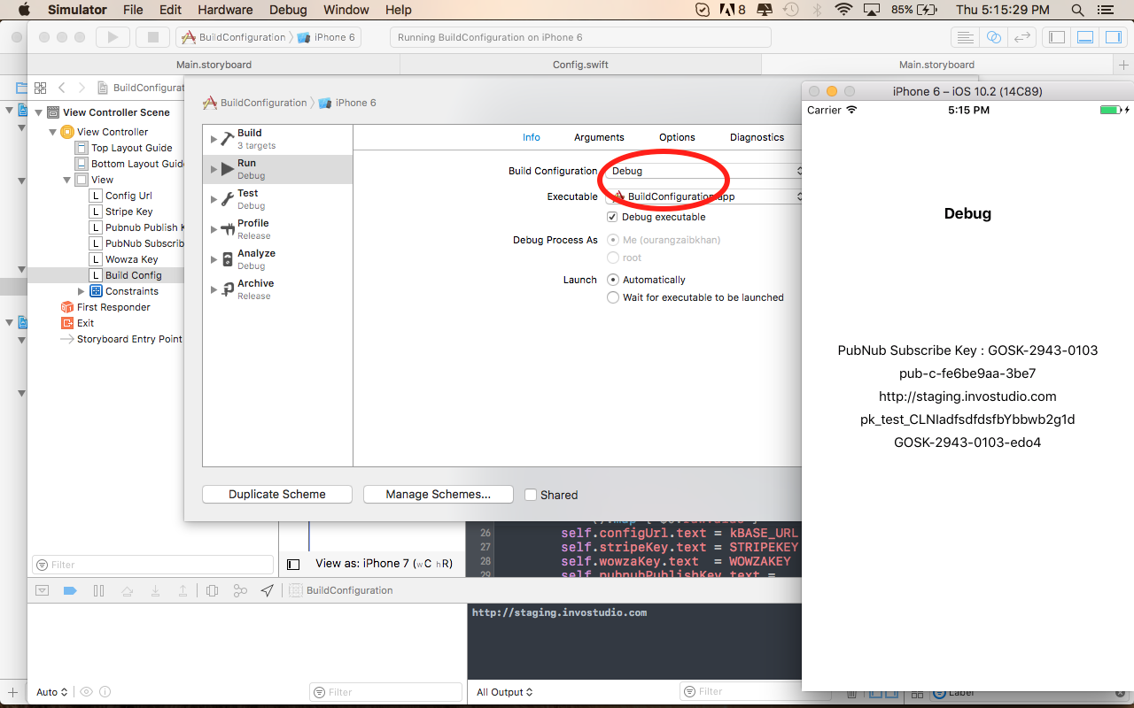Go back with the jump bar arrow
Viewport: 1134px width, 708px height.
(62, 88)
